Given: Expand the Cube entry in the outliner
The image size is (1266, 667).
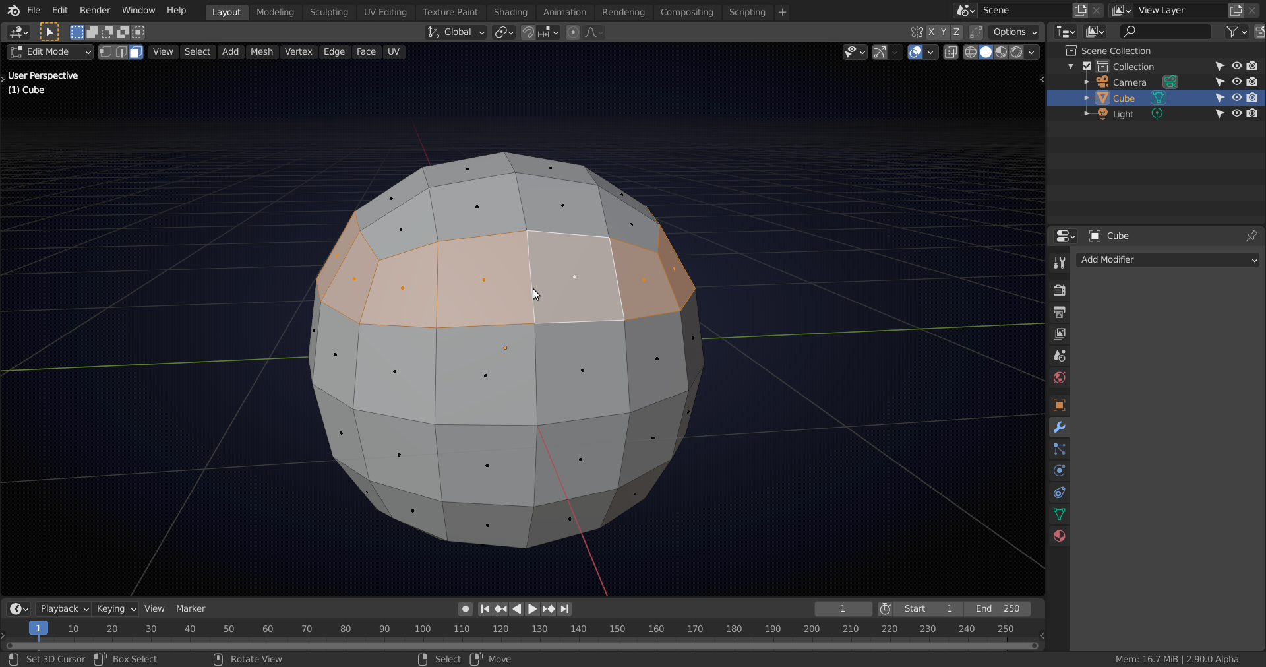Looking at the screenshot, I should click(x=1087, y=98).
